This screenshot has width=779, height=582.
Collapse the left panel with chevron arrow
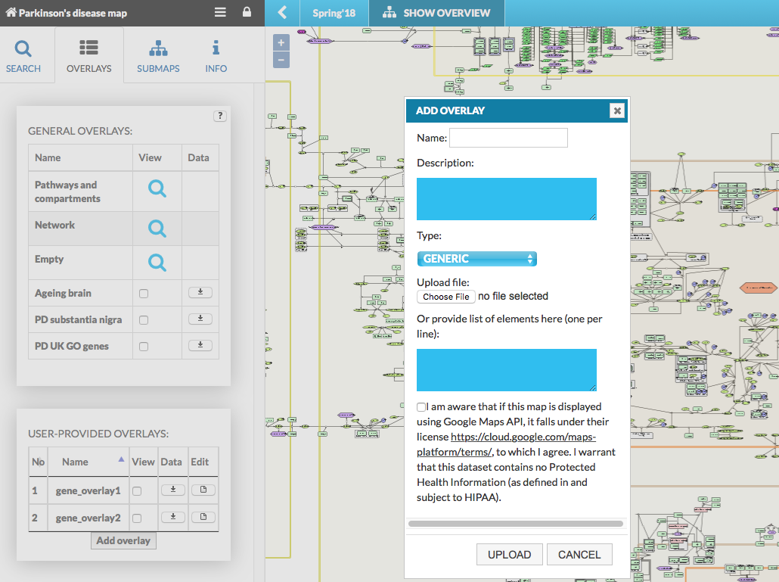pos(282,13)
